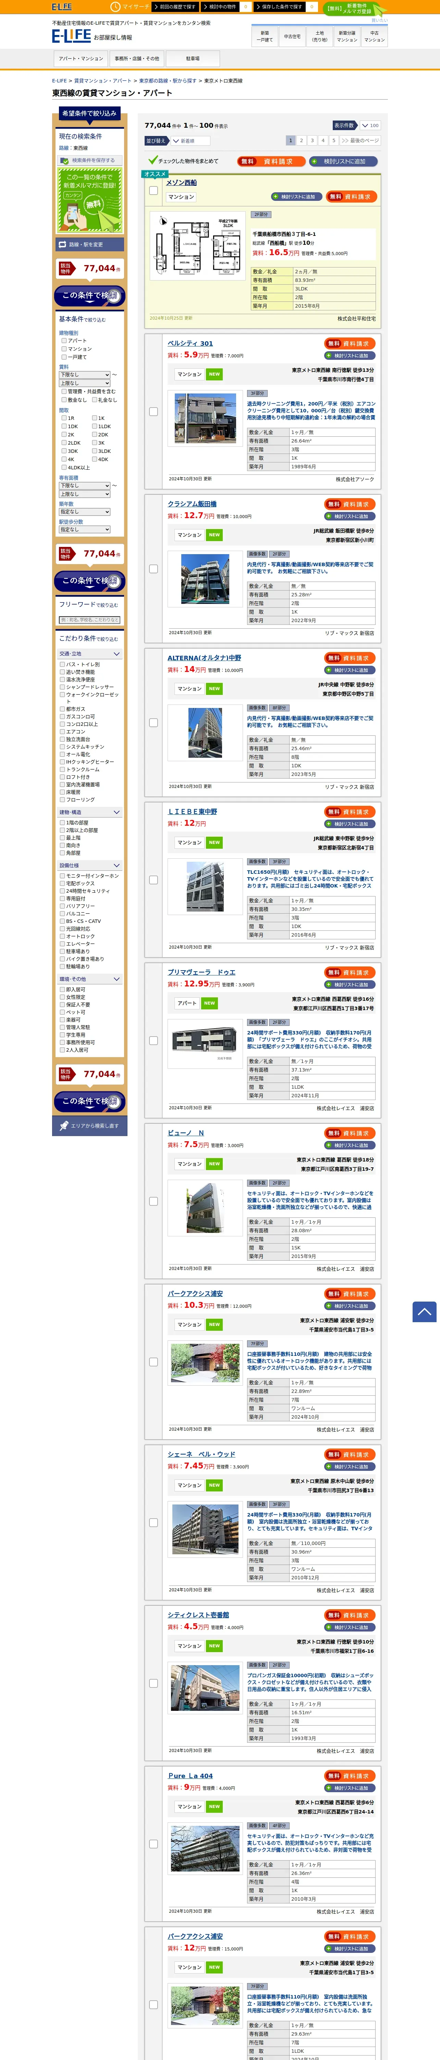Collapse the 設備仕様 section

click(89, 865)
